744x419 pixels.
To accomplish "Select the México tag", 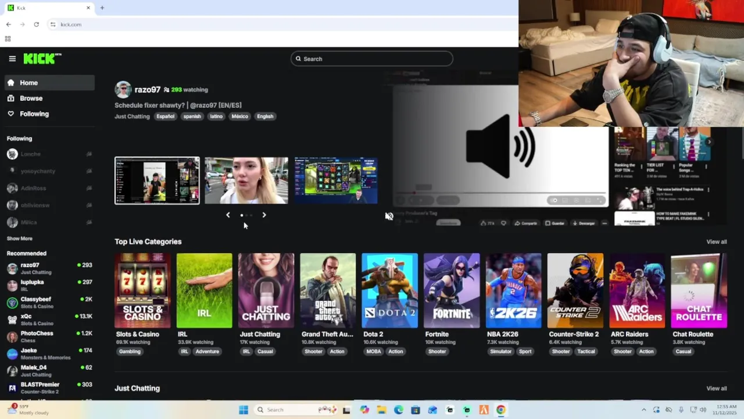I will tap(239, 116).
